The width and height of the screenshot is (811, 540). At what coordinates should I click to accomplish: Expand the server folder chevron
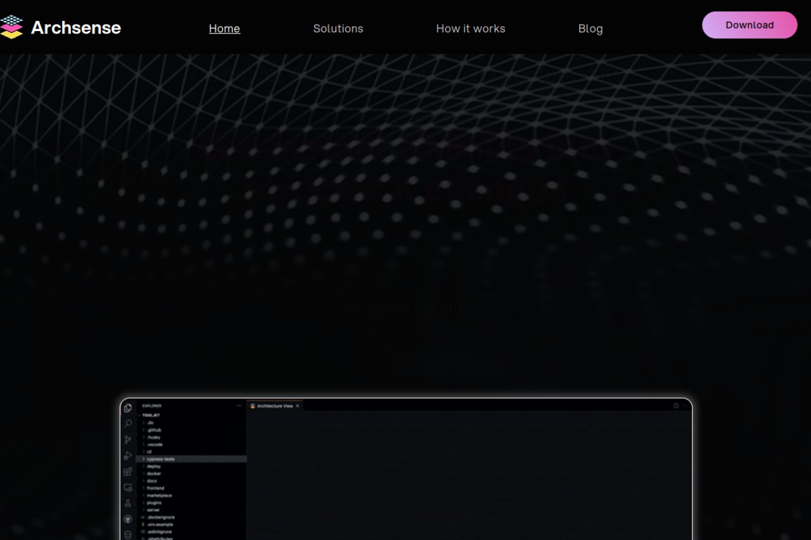[144, 510]
